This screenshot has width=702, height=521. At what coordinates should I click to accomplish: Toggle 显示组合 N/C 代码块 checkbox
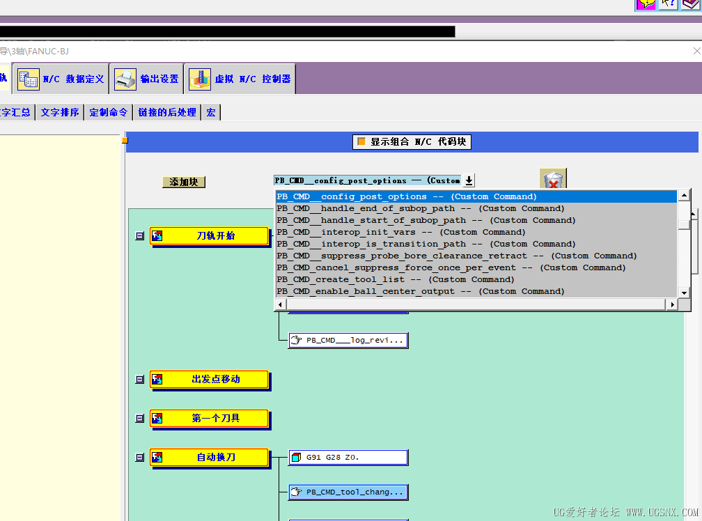pos(361,141)
